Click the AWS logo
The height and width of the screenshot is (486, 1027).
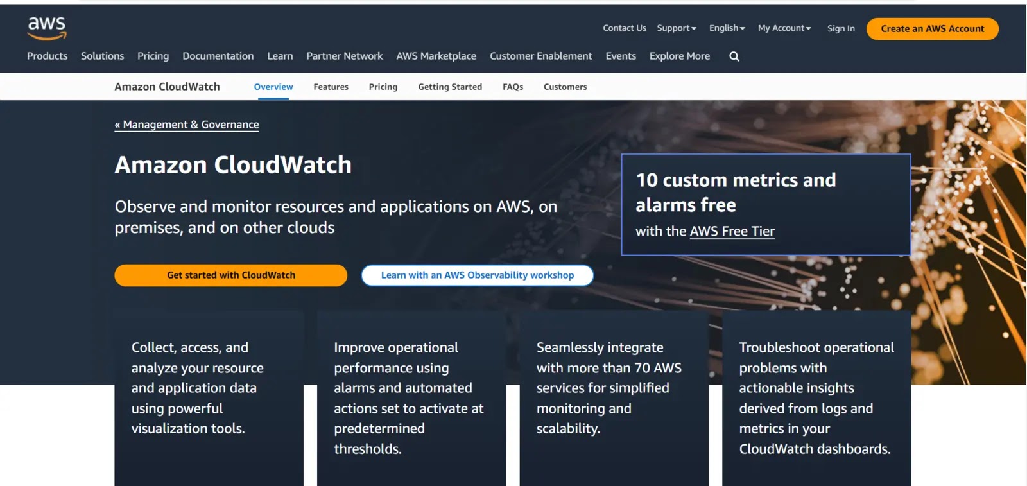point(47,28)
